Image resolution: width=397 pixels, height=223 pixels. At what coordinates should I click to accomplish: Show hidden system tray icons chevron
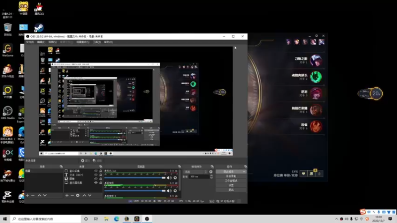[336, 219]
